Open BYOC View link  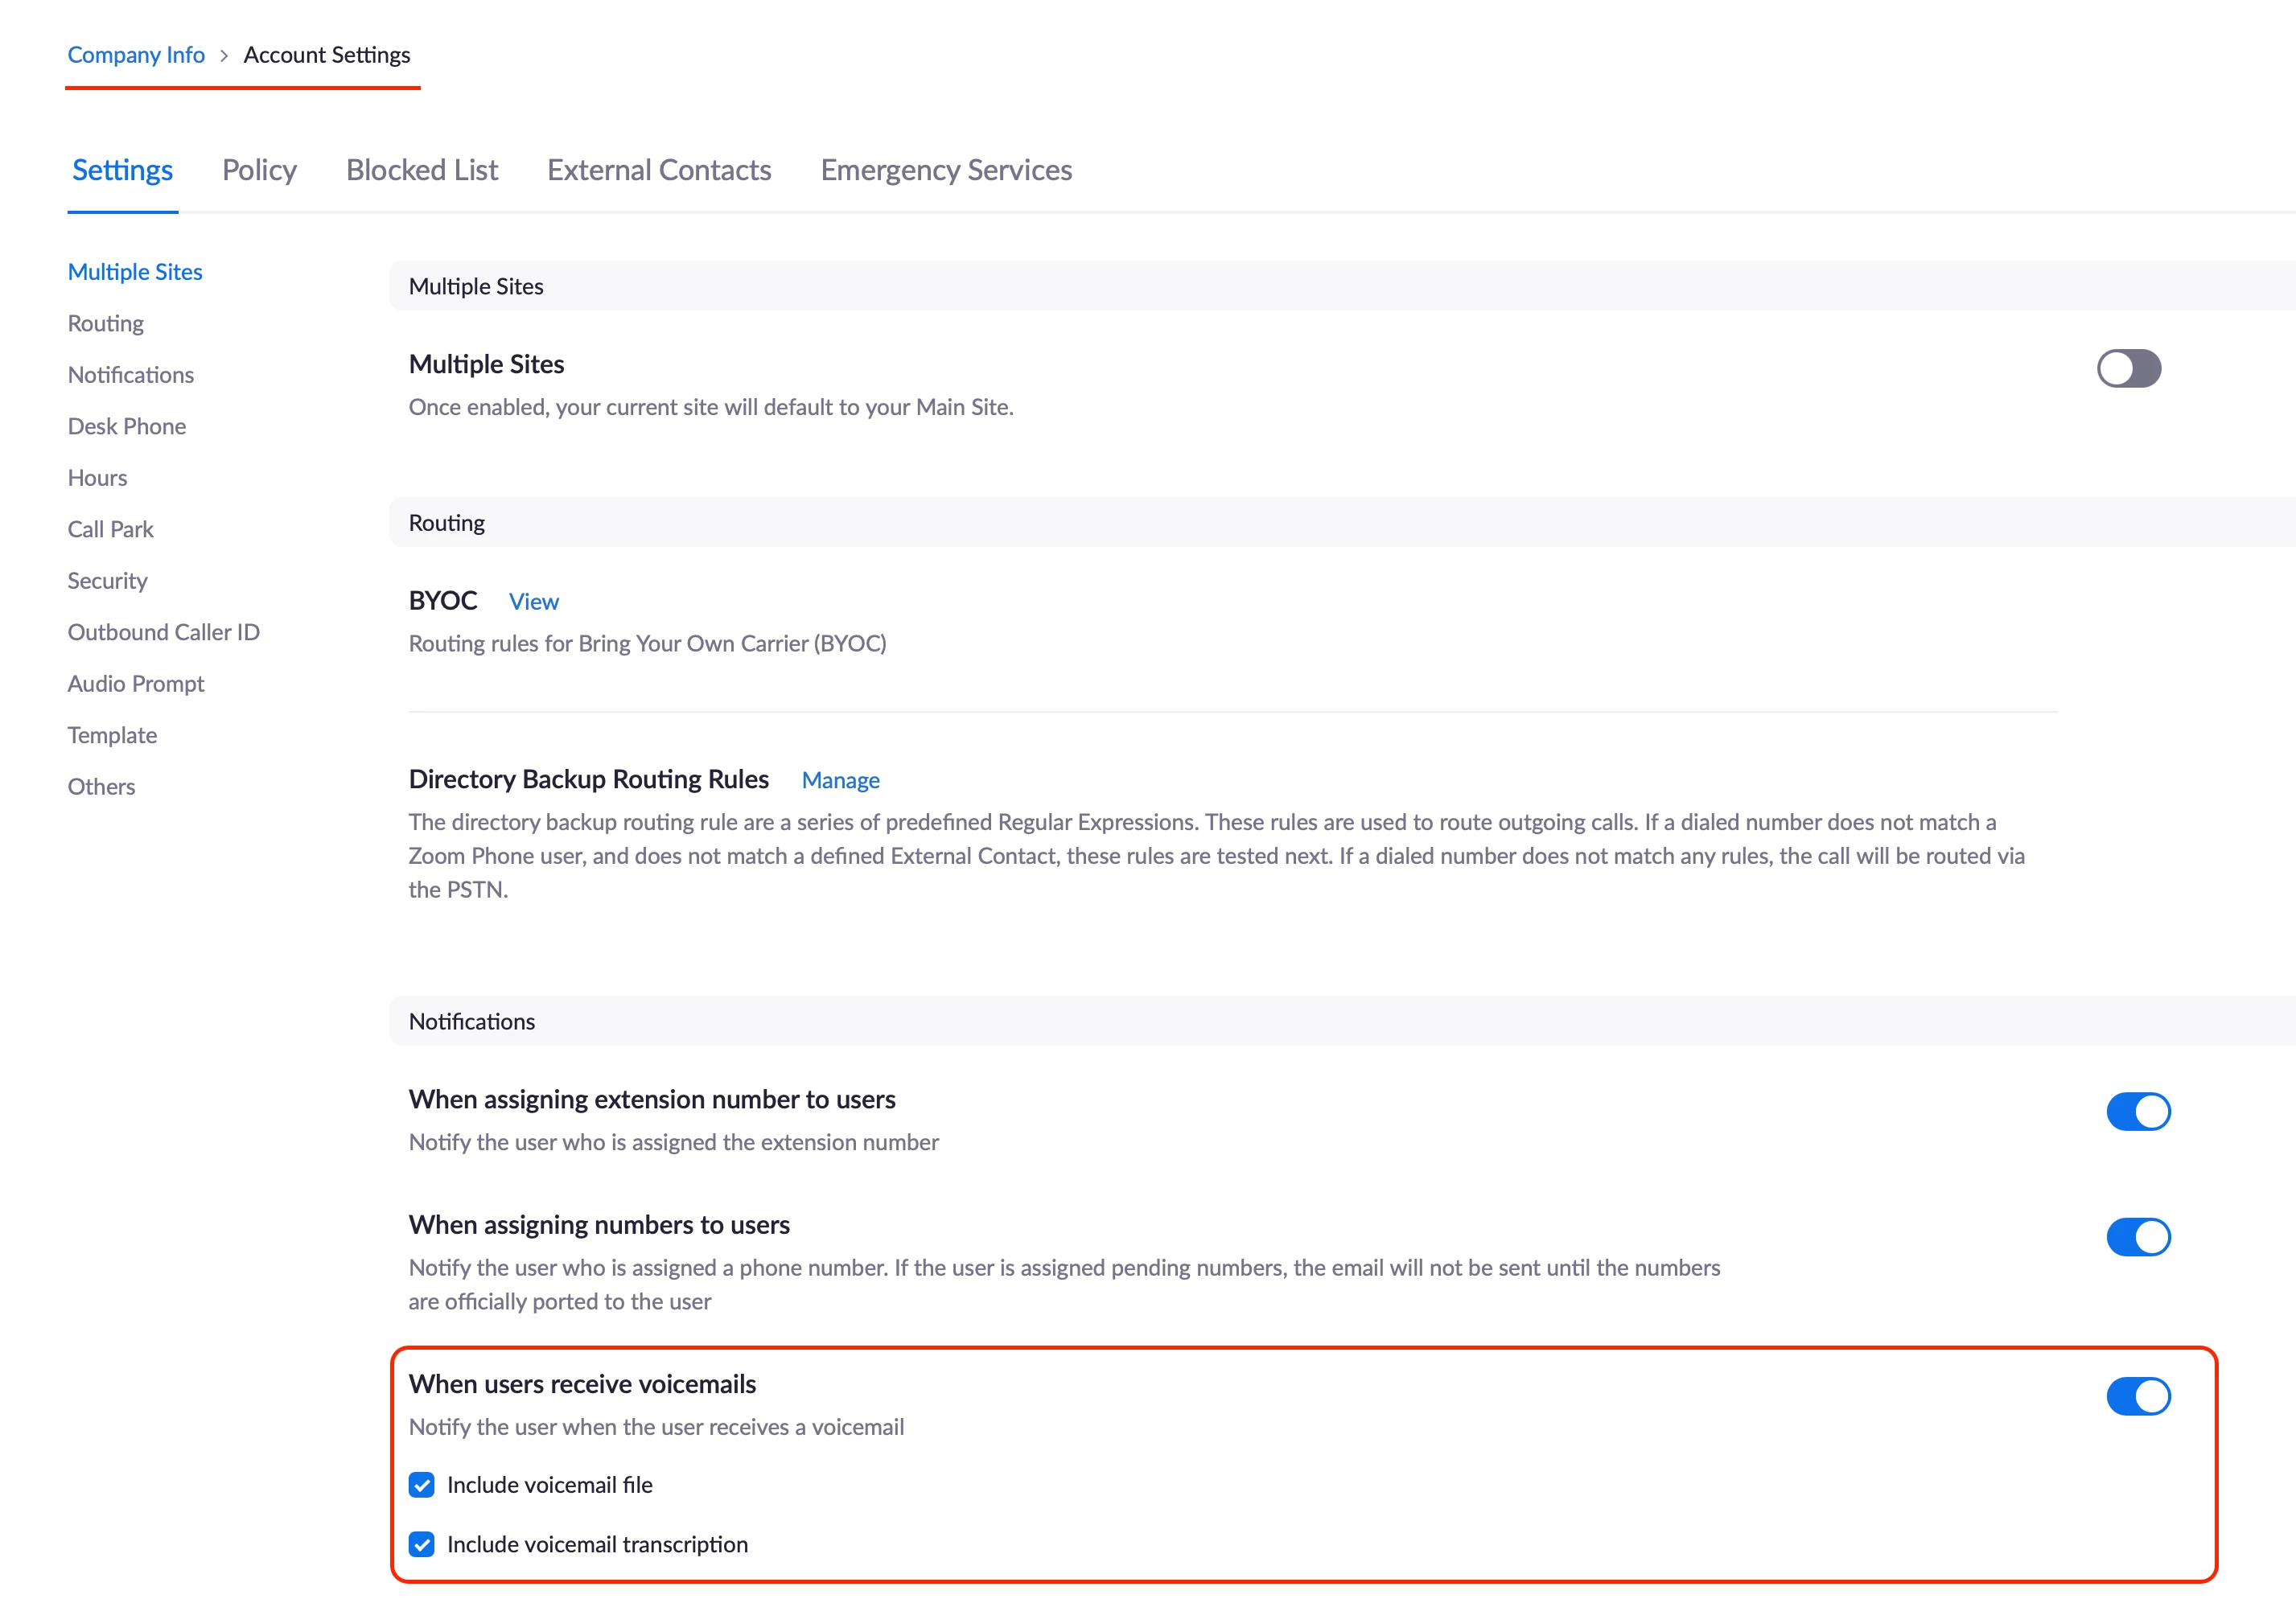(533, 601)
